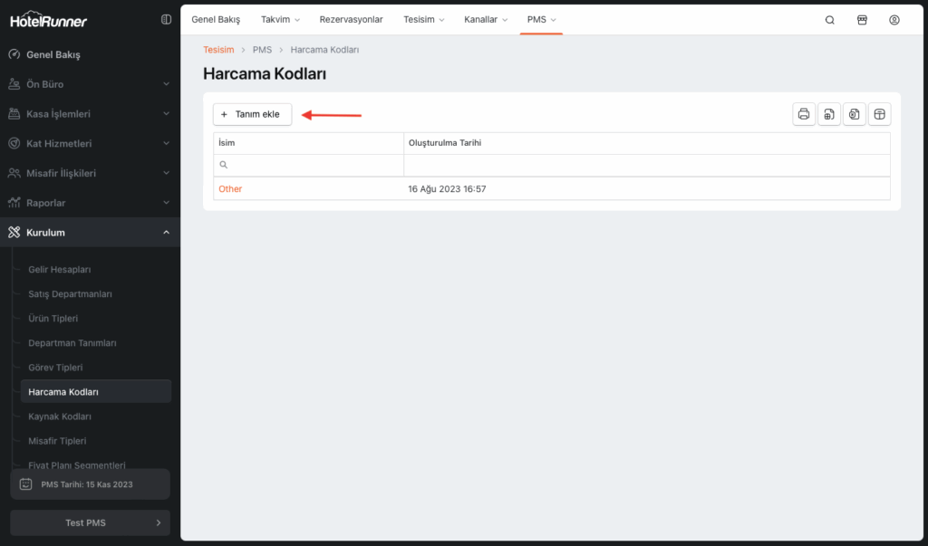Click the export file icon beside column chooser
The height and width of the screenshot is (546, 928).
coord(854,114)
